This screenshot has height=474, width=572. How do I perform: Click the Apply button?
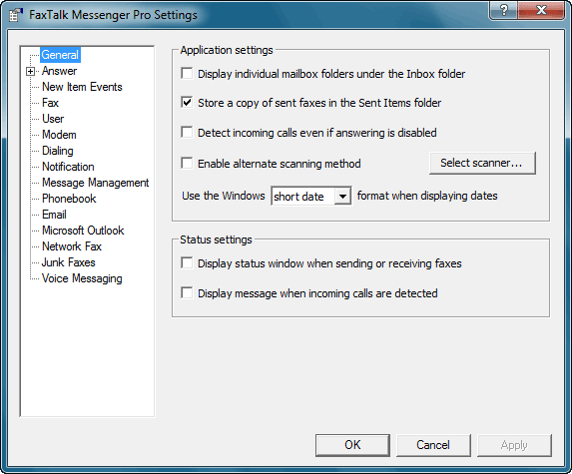(514, 445)
